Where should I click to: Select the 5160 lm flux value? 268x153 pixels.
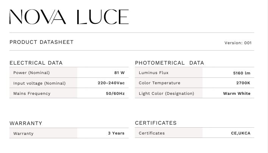[x=242, y=73]
